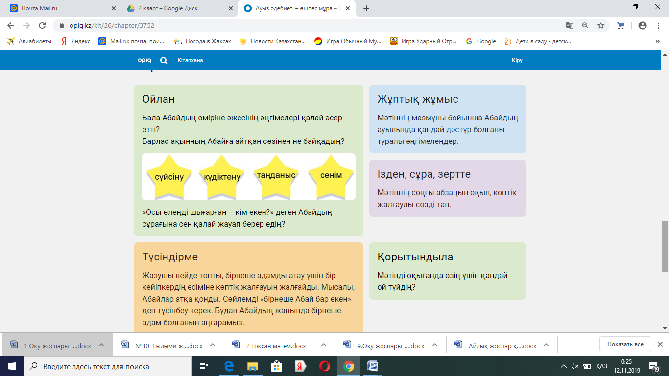
Task: Launch Edge from the taskbar
Action: (228, 366)
